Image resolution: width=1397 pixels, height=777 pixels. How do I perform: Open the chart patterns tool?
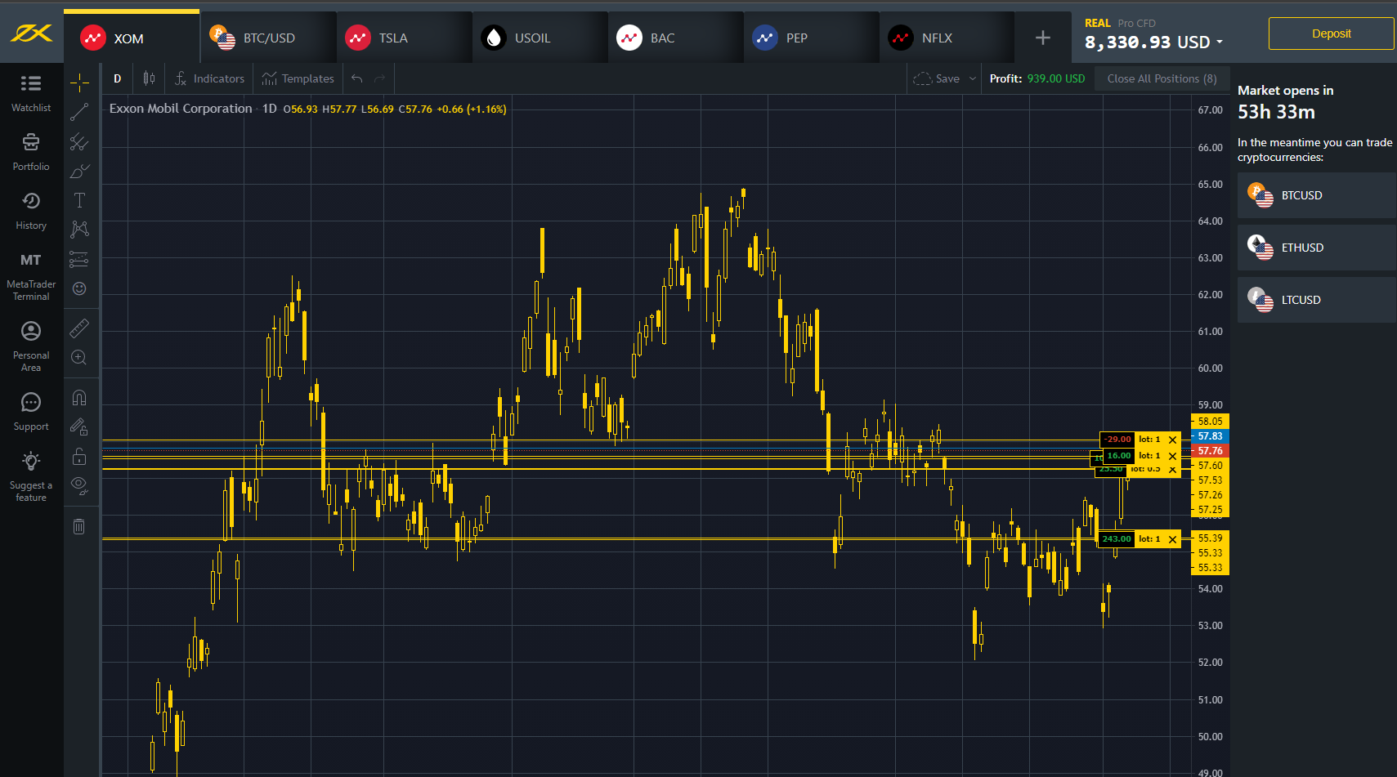[x=79, y=230]
